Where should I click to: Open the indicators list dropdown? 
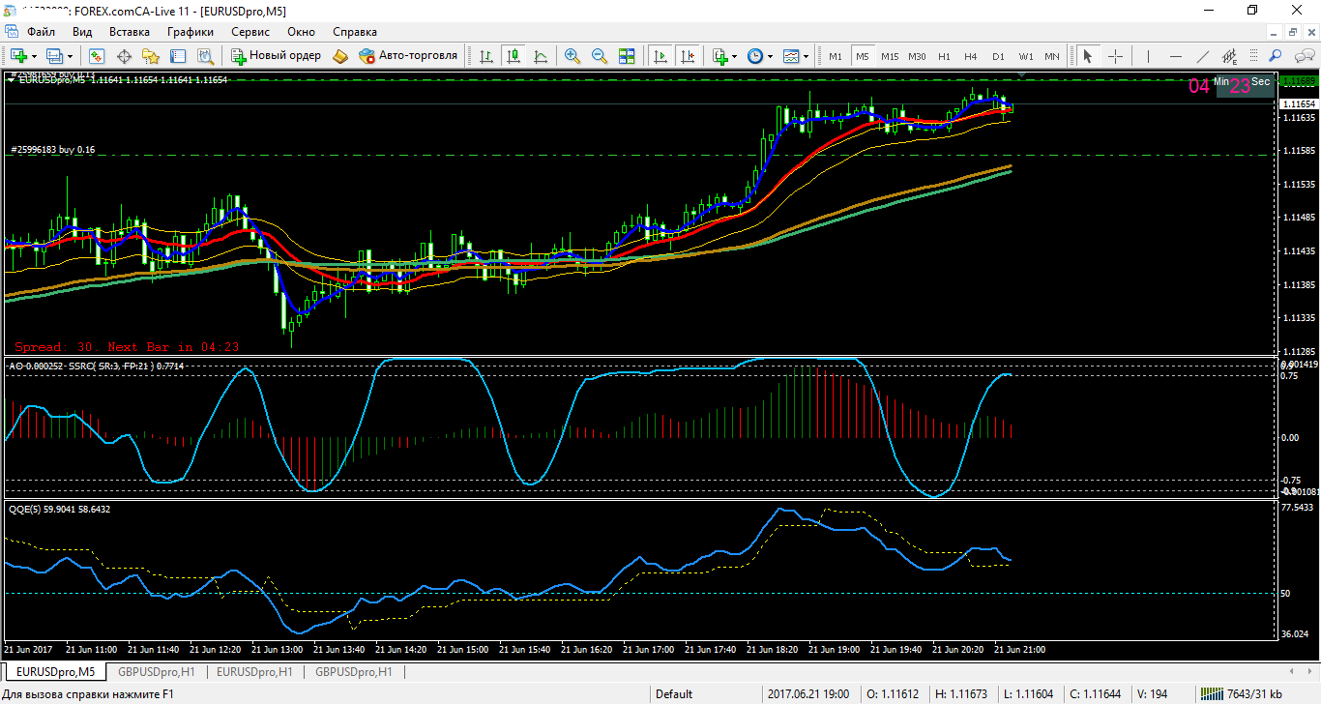point(734,56)
